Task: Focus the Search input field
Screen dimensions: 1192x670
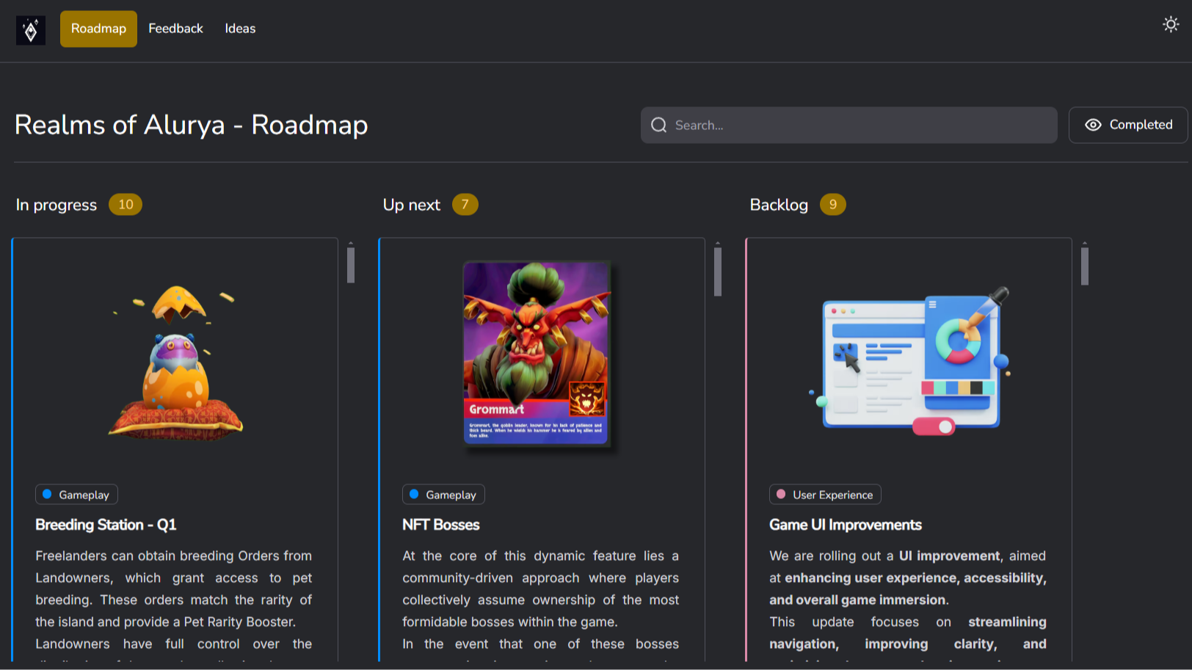Action: [x=849, y=125]
